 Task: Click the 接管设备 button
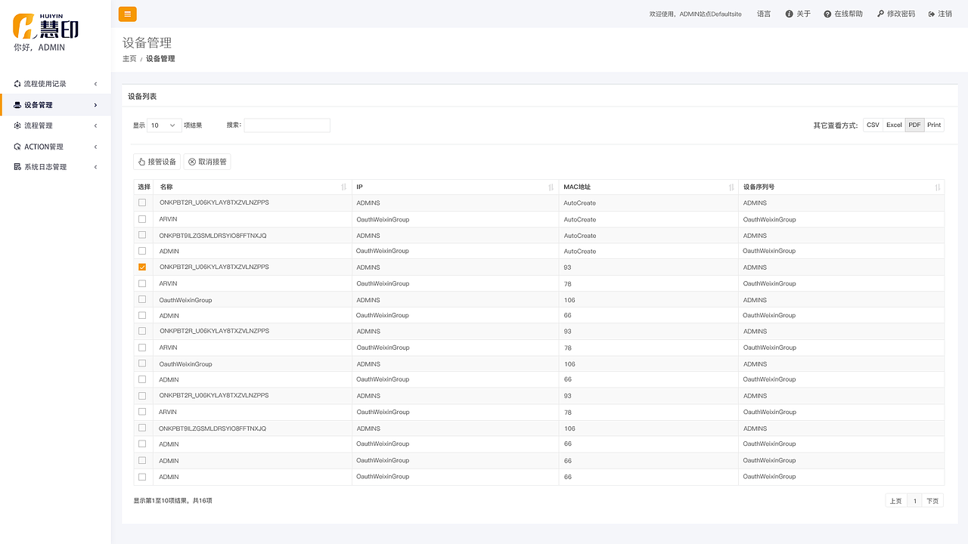[157, 162]
